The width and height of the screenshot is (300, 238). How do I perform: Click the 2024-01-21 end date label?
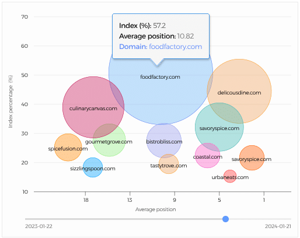(278, 226)
